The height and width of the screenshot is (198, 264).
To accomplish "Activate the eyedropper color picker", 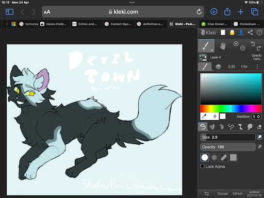I will pos(205,117).
